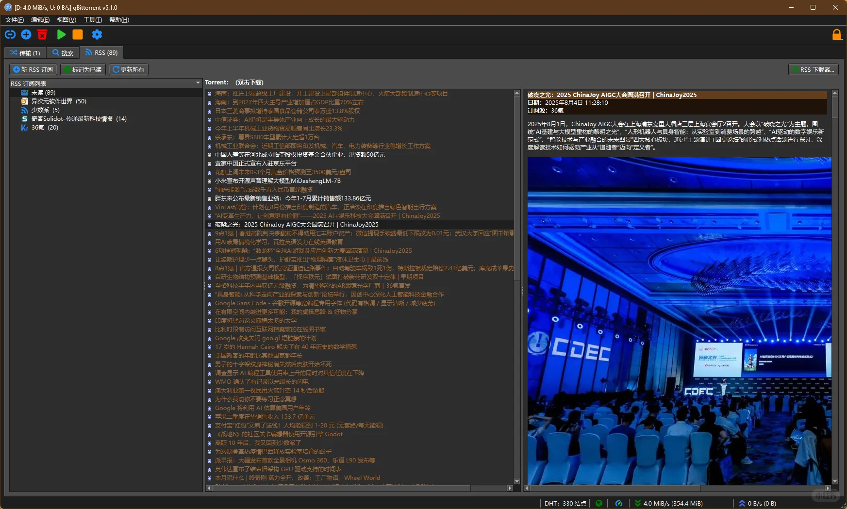Click the add torrent link toolbar icon
The width and height of the screenshot is (847, 509).
(x=10, y=34)
